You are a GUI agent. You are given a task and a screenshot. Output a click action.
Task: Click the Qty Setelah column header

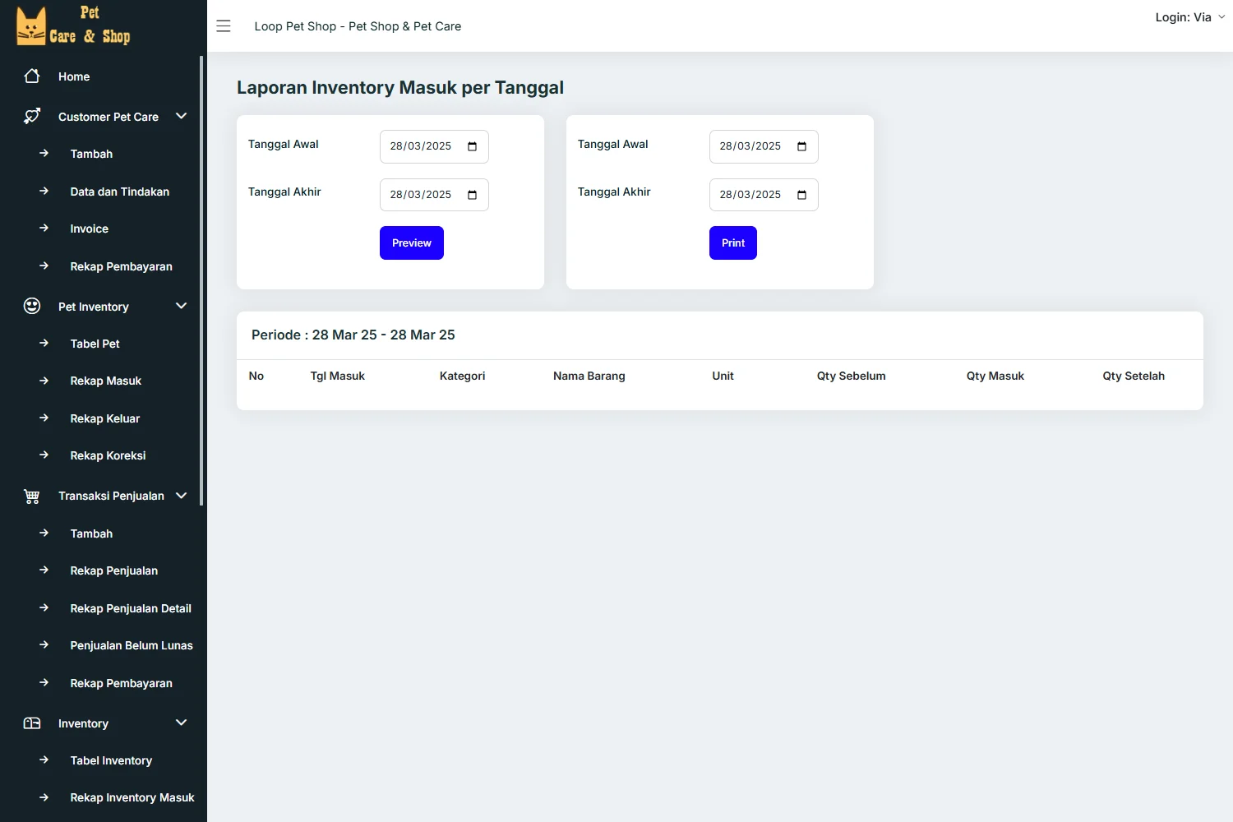[1134, 376]
